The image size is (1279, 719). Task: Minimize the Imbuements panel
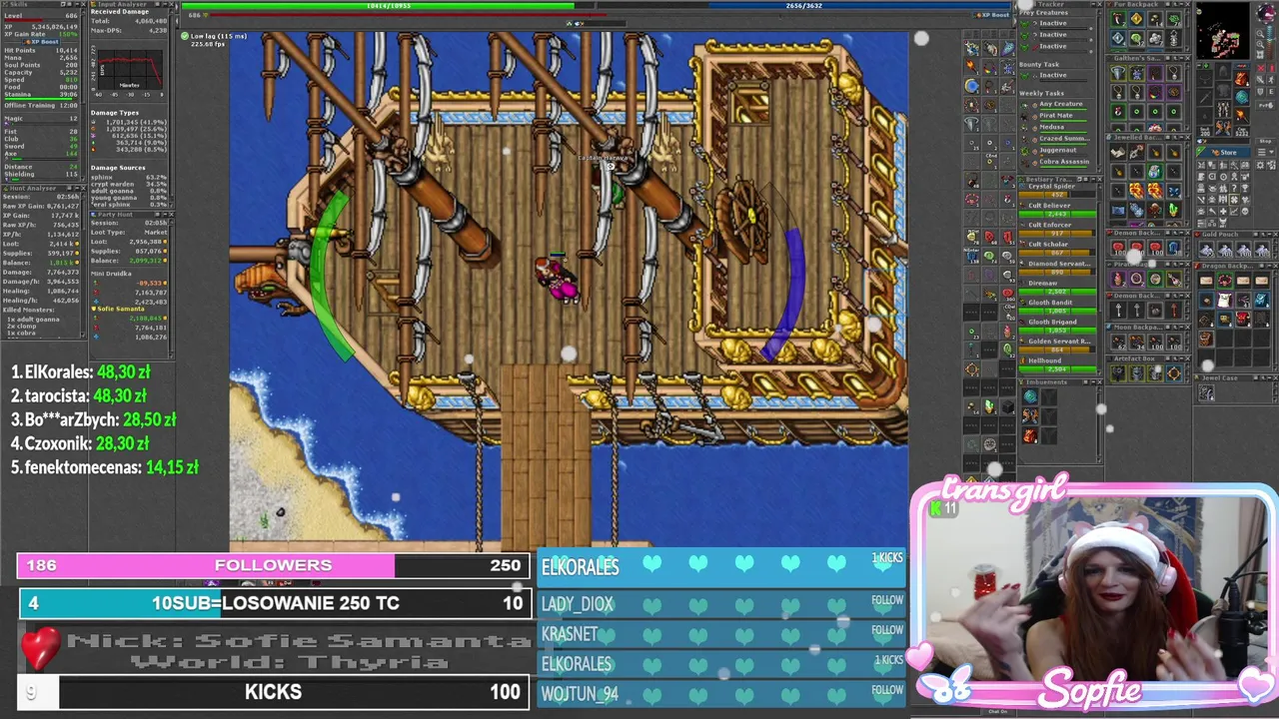tap(1092, 382)
